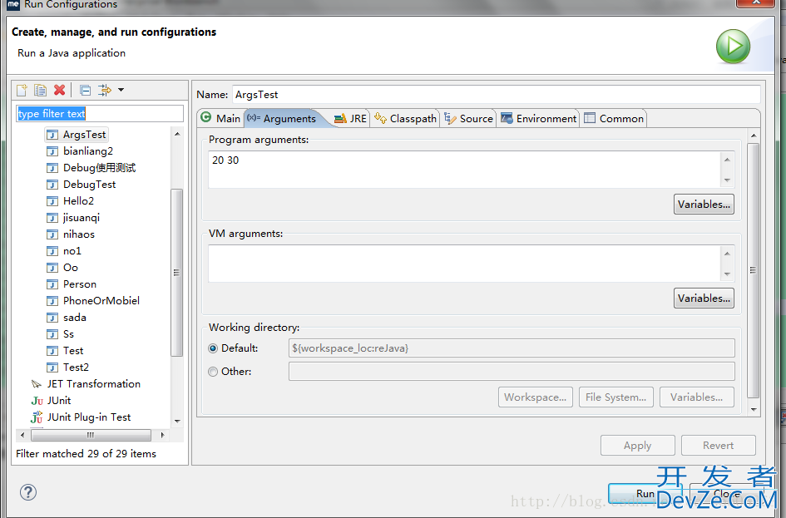Click the Source tab's icon
786x518 pixels.
(450, 118)
